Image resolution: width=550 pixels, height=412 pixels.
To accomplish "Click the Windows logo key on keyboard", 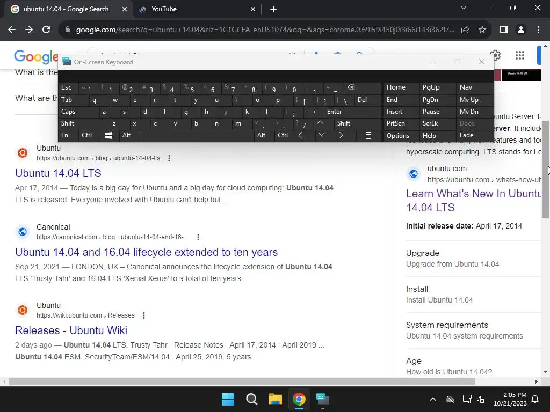I will pos(108,136).
